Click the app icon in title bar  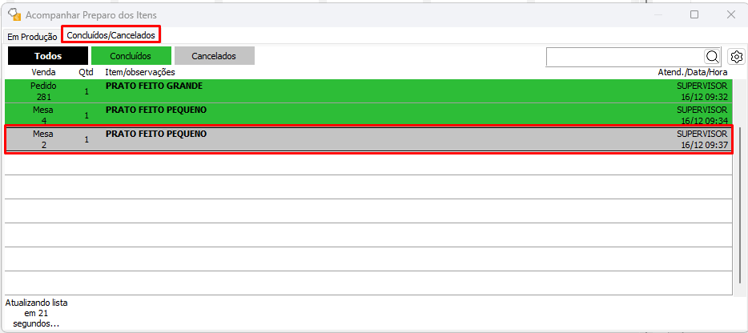pos(14,14)
